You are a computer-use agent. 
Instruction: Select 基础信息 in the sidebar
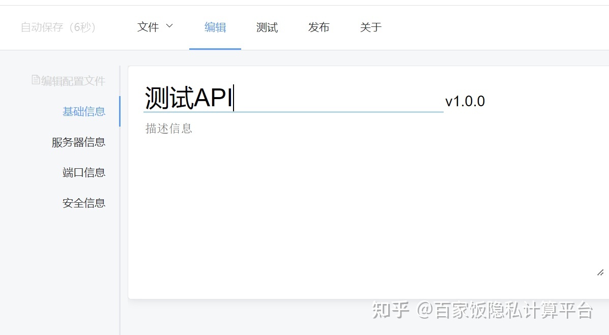tap(84, 111)
